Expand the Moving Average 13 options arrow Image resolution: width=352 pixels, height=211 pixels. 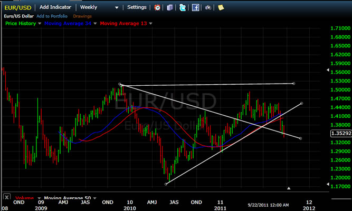(x=150, y=23)
